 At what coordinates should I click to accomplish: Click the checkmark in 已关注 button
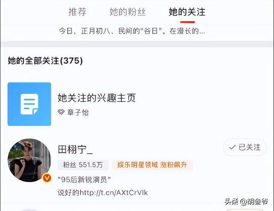pos(232,147)
